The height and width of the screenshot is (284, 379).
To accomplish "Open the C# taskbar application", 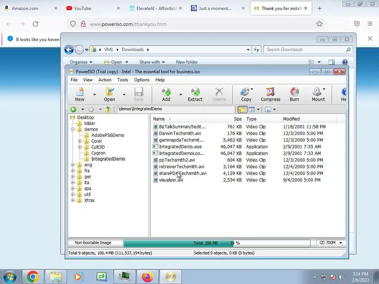I will pyautogui.click(x=101, y=277).
